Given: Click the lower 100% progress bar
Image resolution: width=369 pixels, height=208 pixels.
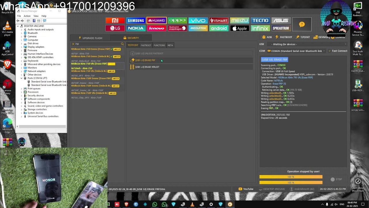Looking at the screenshot, I should click(291, 183).
